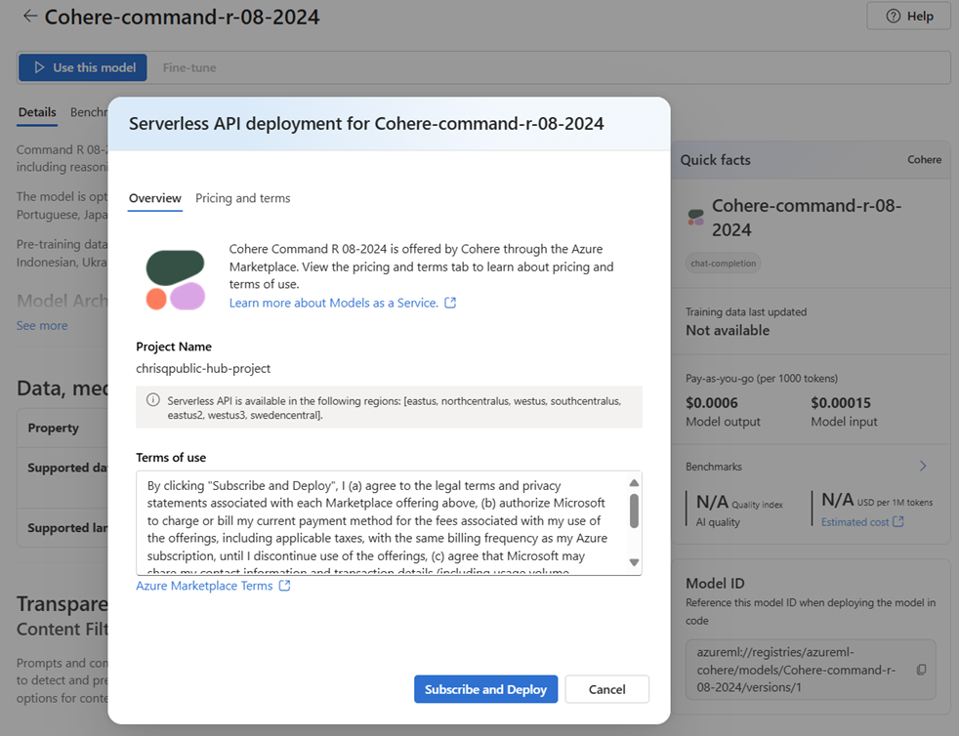This screenshot has height=736, width=959.
Task: Click the Subscribe and Deploy button
Action: tap(485, 689)
